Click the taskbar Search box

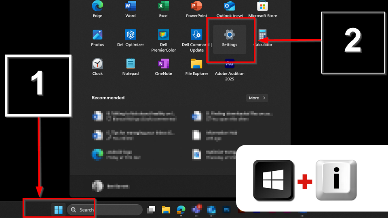(x=105, y=210)
